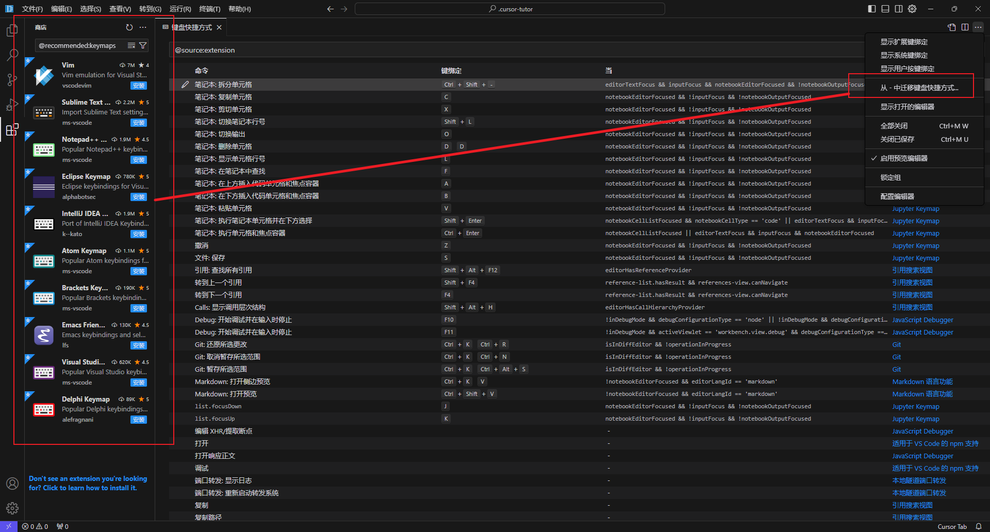This screenshot has width=990, height=532.
Task: Close the 键盘快捷方式 tab
Action: pos(219,27)
